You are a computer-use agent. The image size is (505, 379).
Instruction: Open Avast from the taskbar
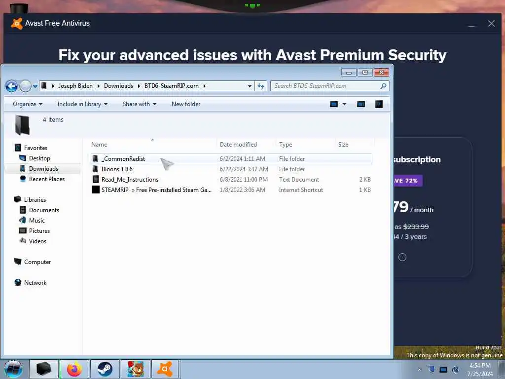coord(165,369)
